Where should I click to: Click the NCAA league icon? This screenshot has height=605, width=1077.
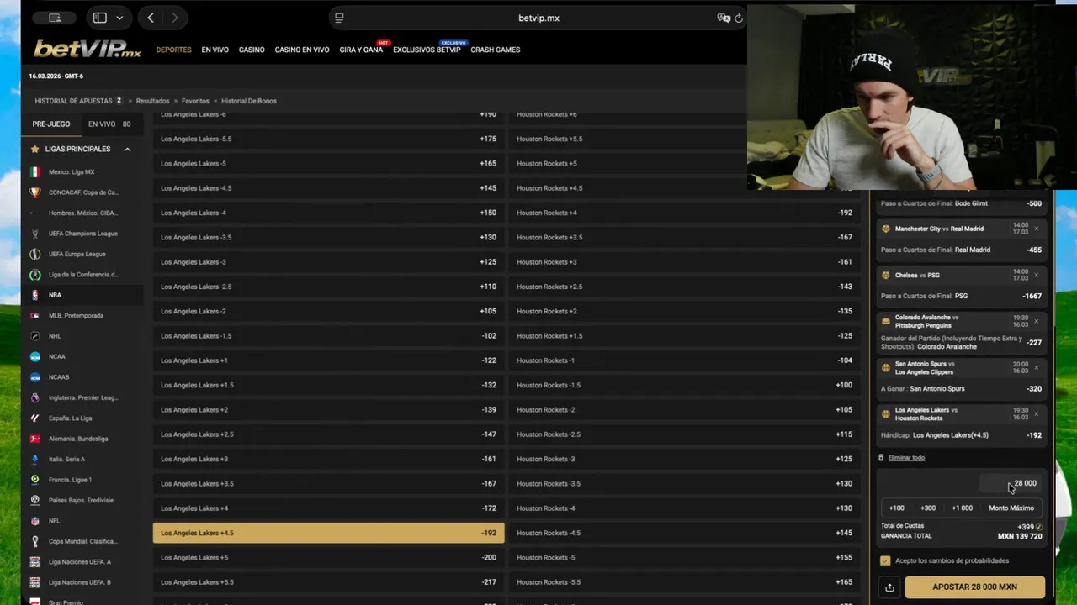point(34,356)
